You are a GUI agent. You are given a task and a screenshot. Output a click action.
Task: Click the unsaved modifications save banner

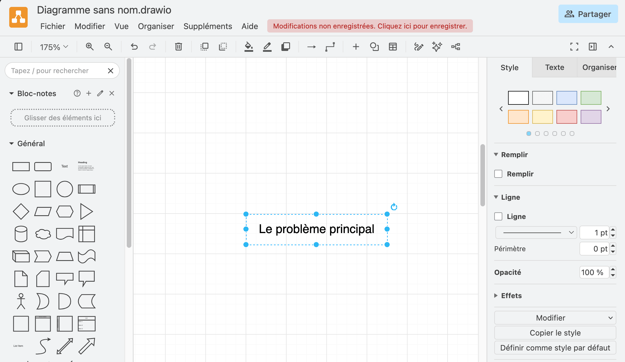point(370,26)
